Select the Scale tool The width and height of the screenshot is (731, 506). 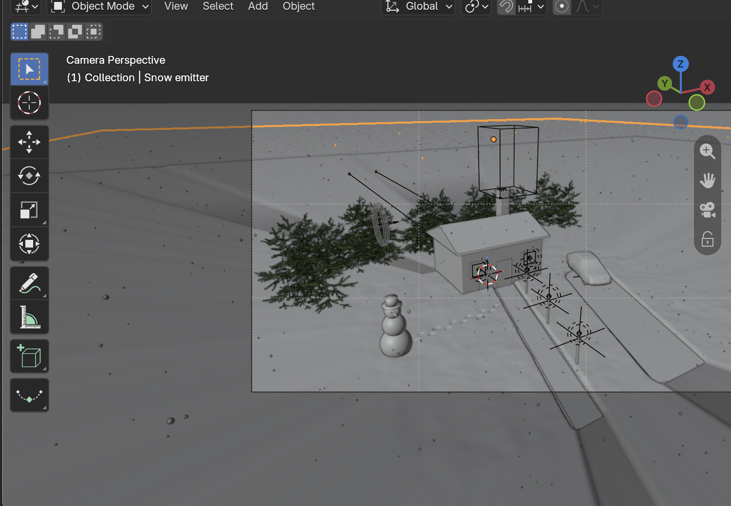click(29, 210)
